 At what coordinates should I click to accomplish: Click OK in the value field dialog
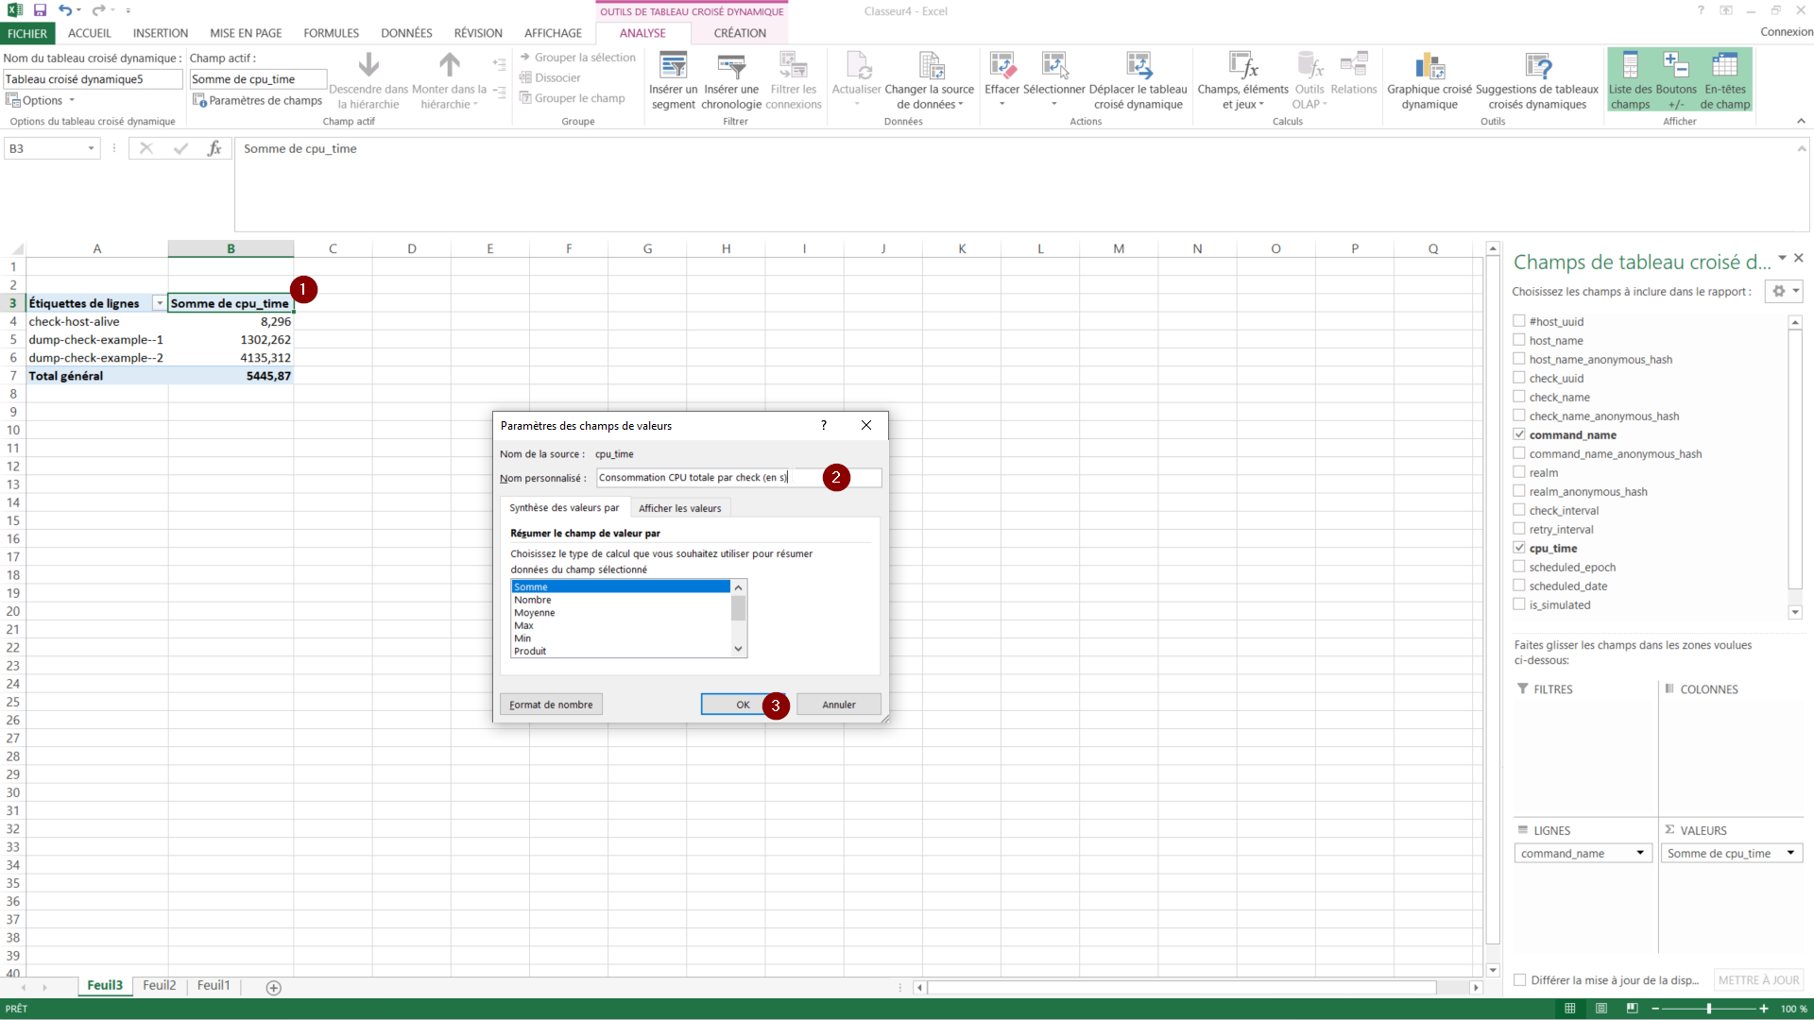[743, 705]
